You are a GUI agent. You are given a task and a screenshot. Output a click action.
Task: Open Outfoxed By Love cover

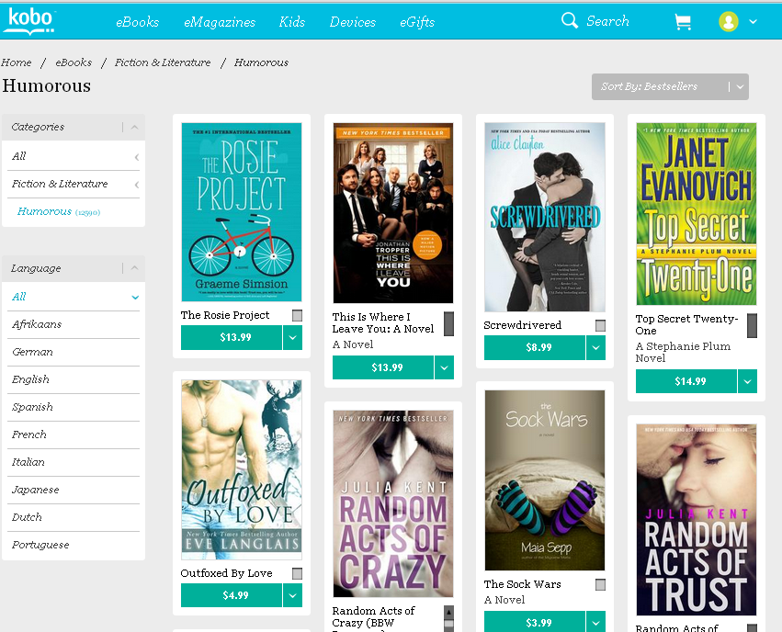[242, 469]
